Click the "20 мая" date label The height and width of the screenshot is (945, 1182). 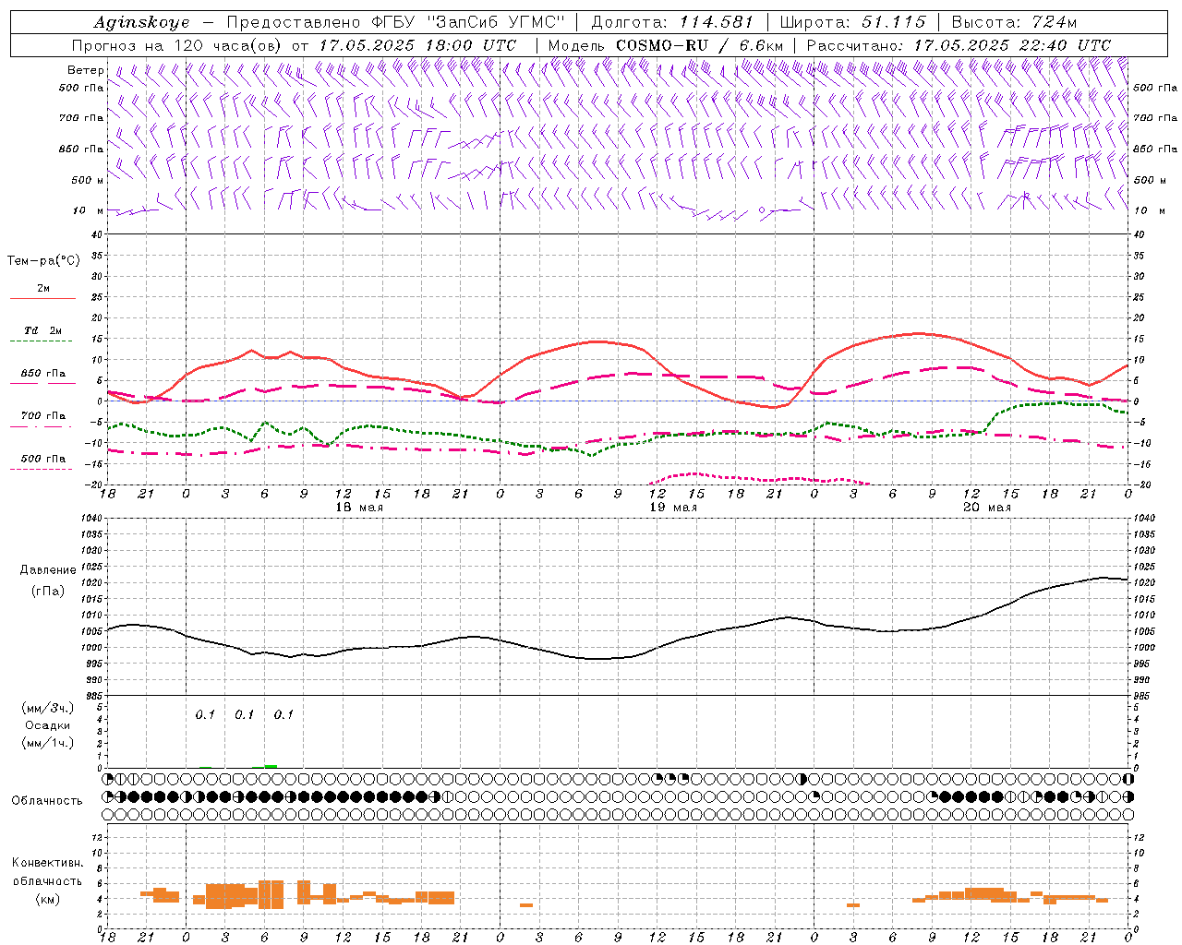[987, 507]
